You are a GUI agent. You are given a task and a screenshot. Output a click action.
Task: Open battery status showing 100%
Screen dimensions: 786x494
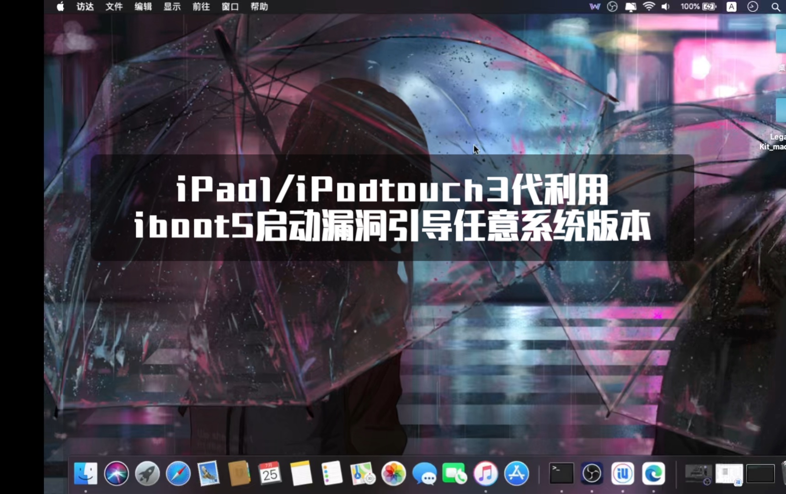click(698, 6)
